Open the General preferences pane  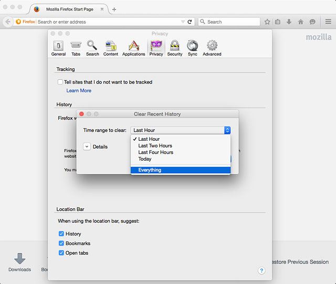[58, 48]
